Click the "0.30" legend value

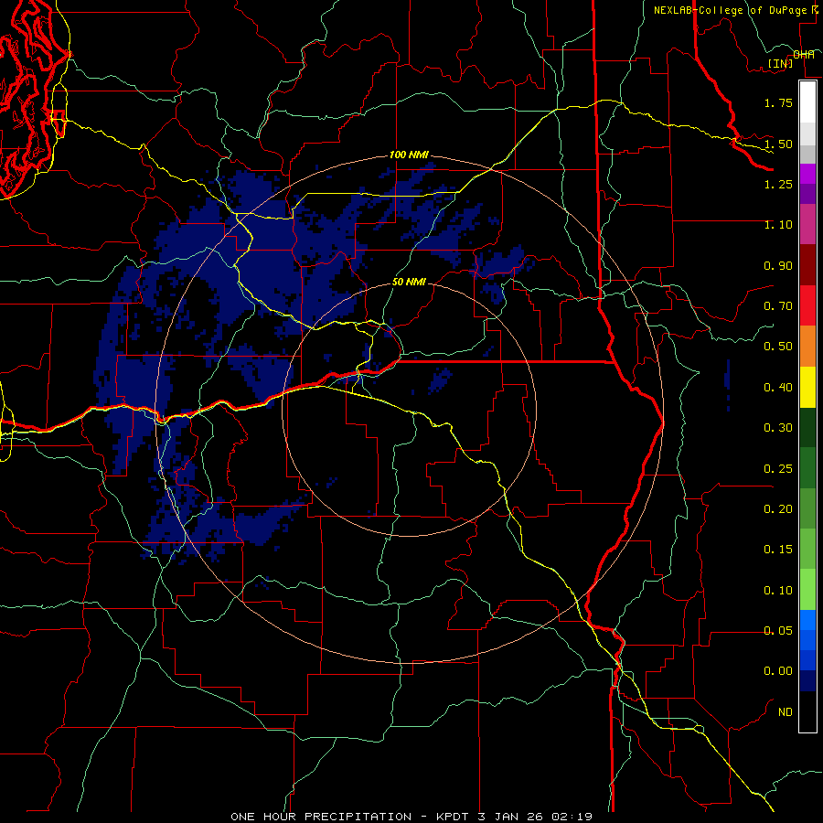pos(778,428)
